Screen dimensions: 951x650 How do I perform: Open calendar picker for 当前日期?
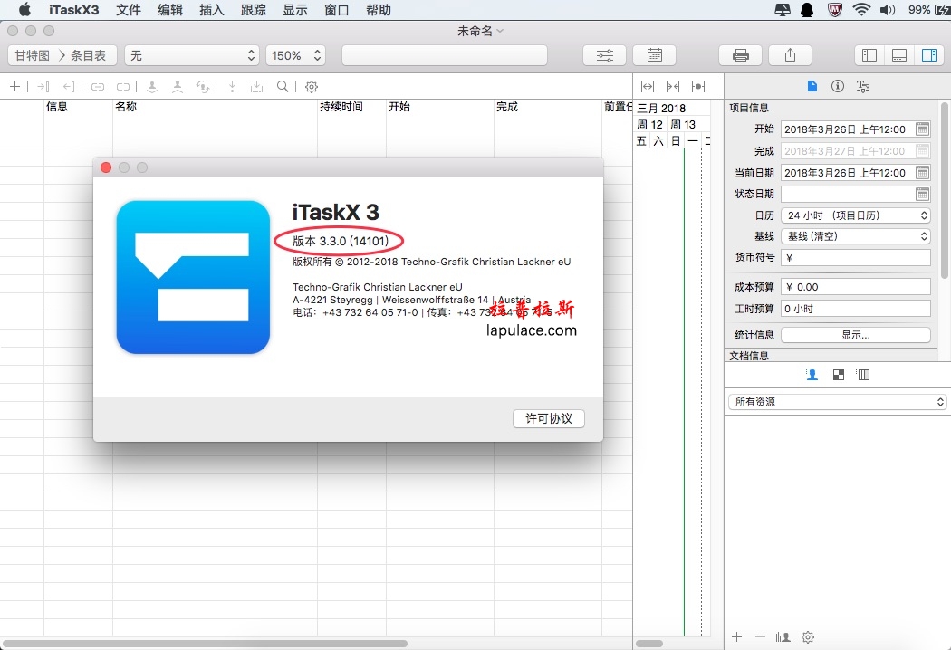pyautogui.click(x=922, y=172)
